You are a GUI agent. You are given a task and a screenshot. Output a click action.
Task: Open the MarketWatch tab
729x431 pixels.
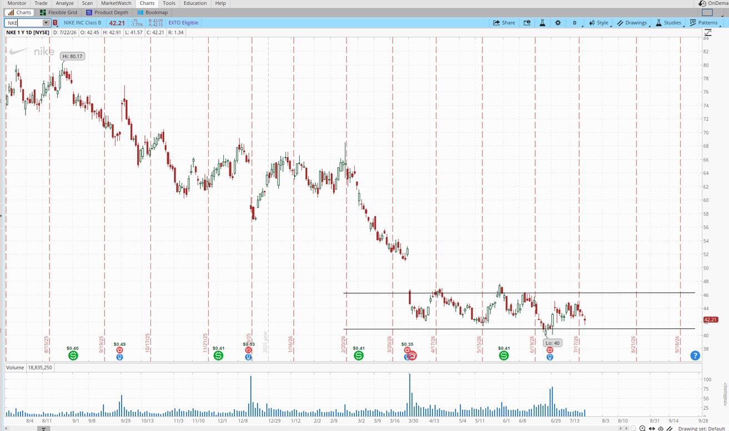[x=116, y=3]
